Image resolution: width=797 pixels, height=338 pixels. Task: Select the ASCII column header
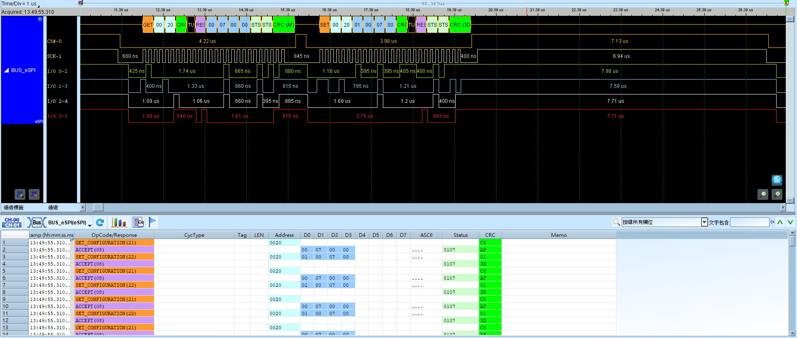[x=426, y=235]
